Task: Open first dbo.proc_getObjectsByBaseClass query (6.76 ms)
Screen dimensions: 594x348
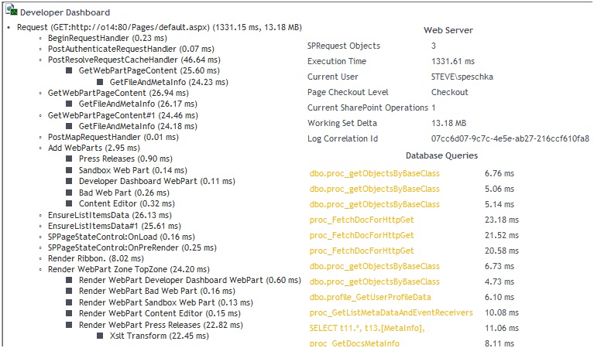Action: (374, 174)
